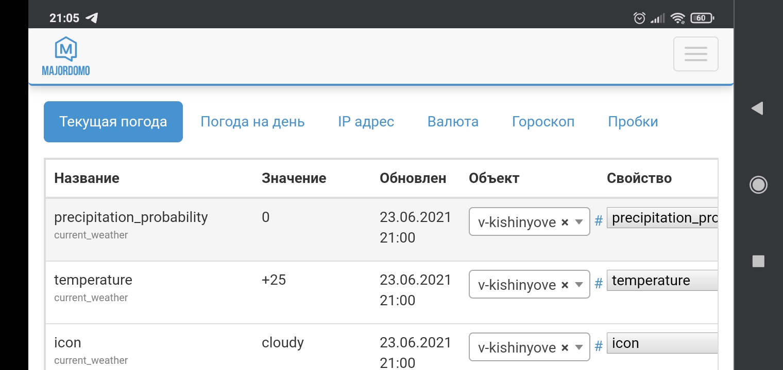783x370 pixels.
Task: Open the Гороскоп tab
Action: 543,121
